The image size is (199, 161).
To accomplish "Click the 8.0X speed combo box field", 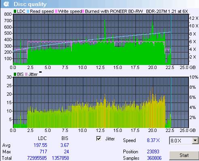I will pyautogui.click(x=184, y=141).
